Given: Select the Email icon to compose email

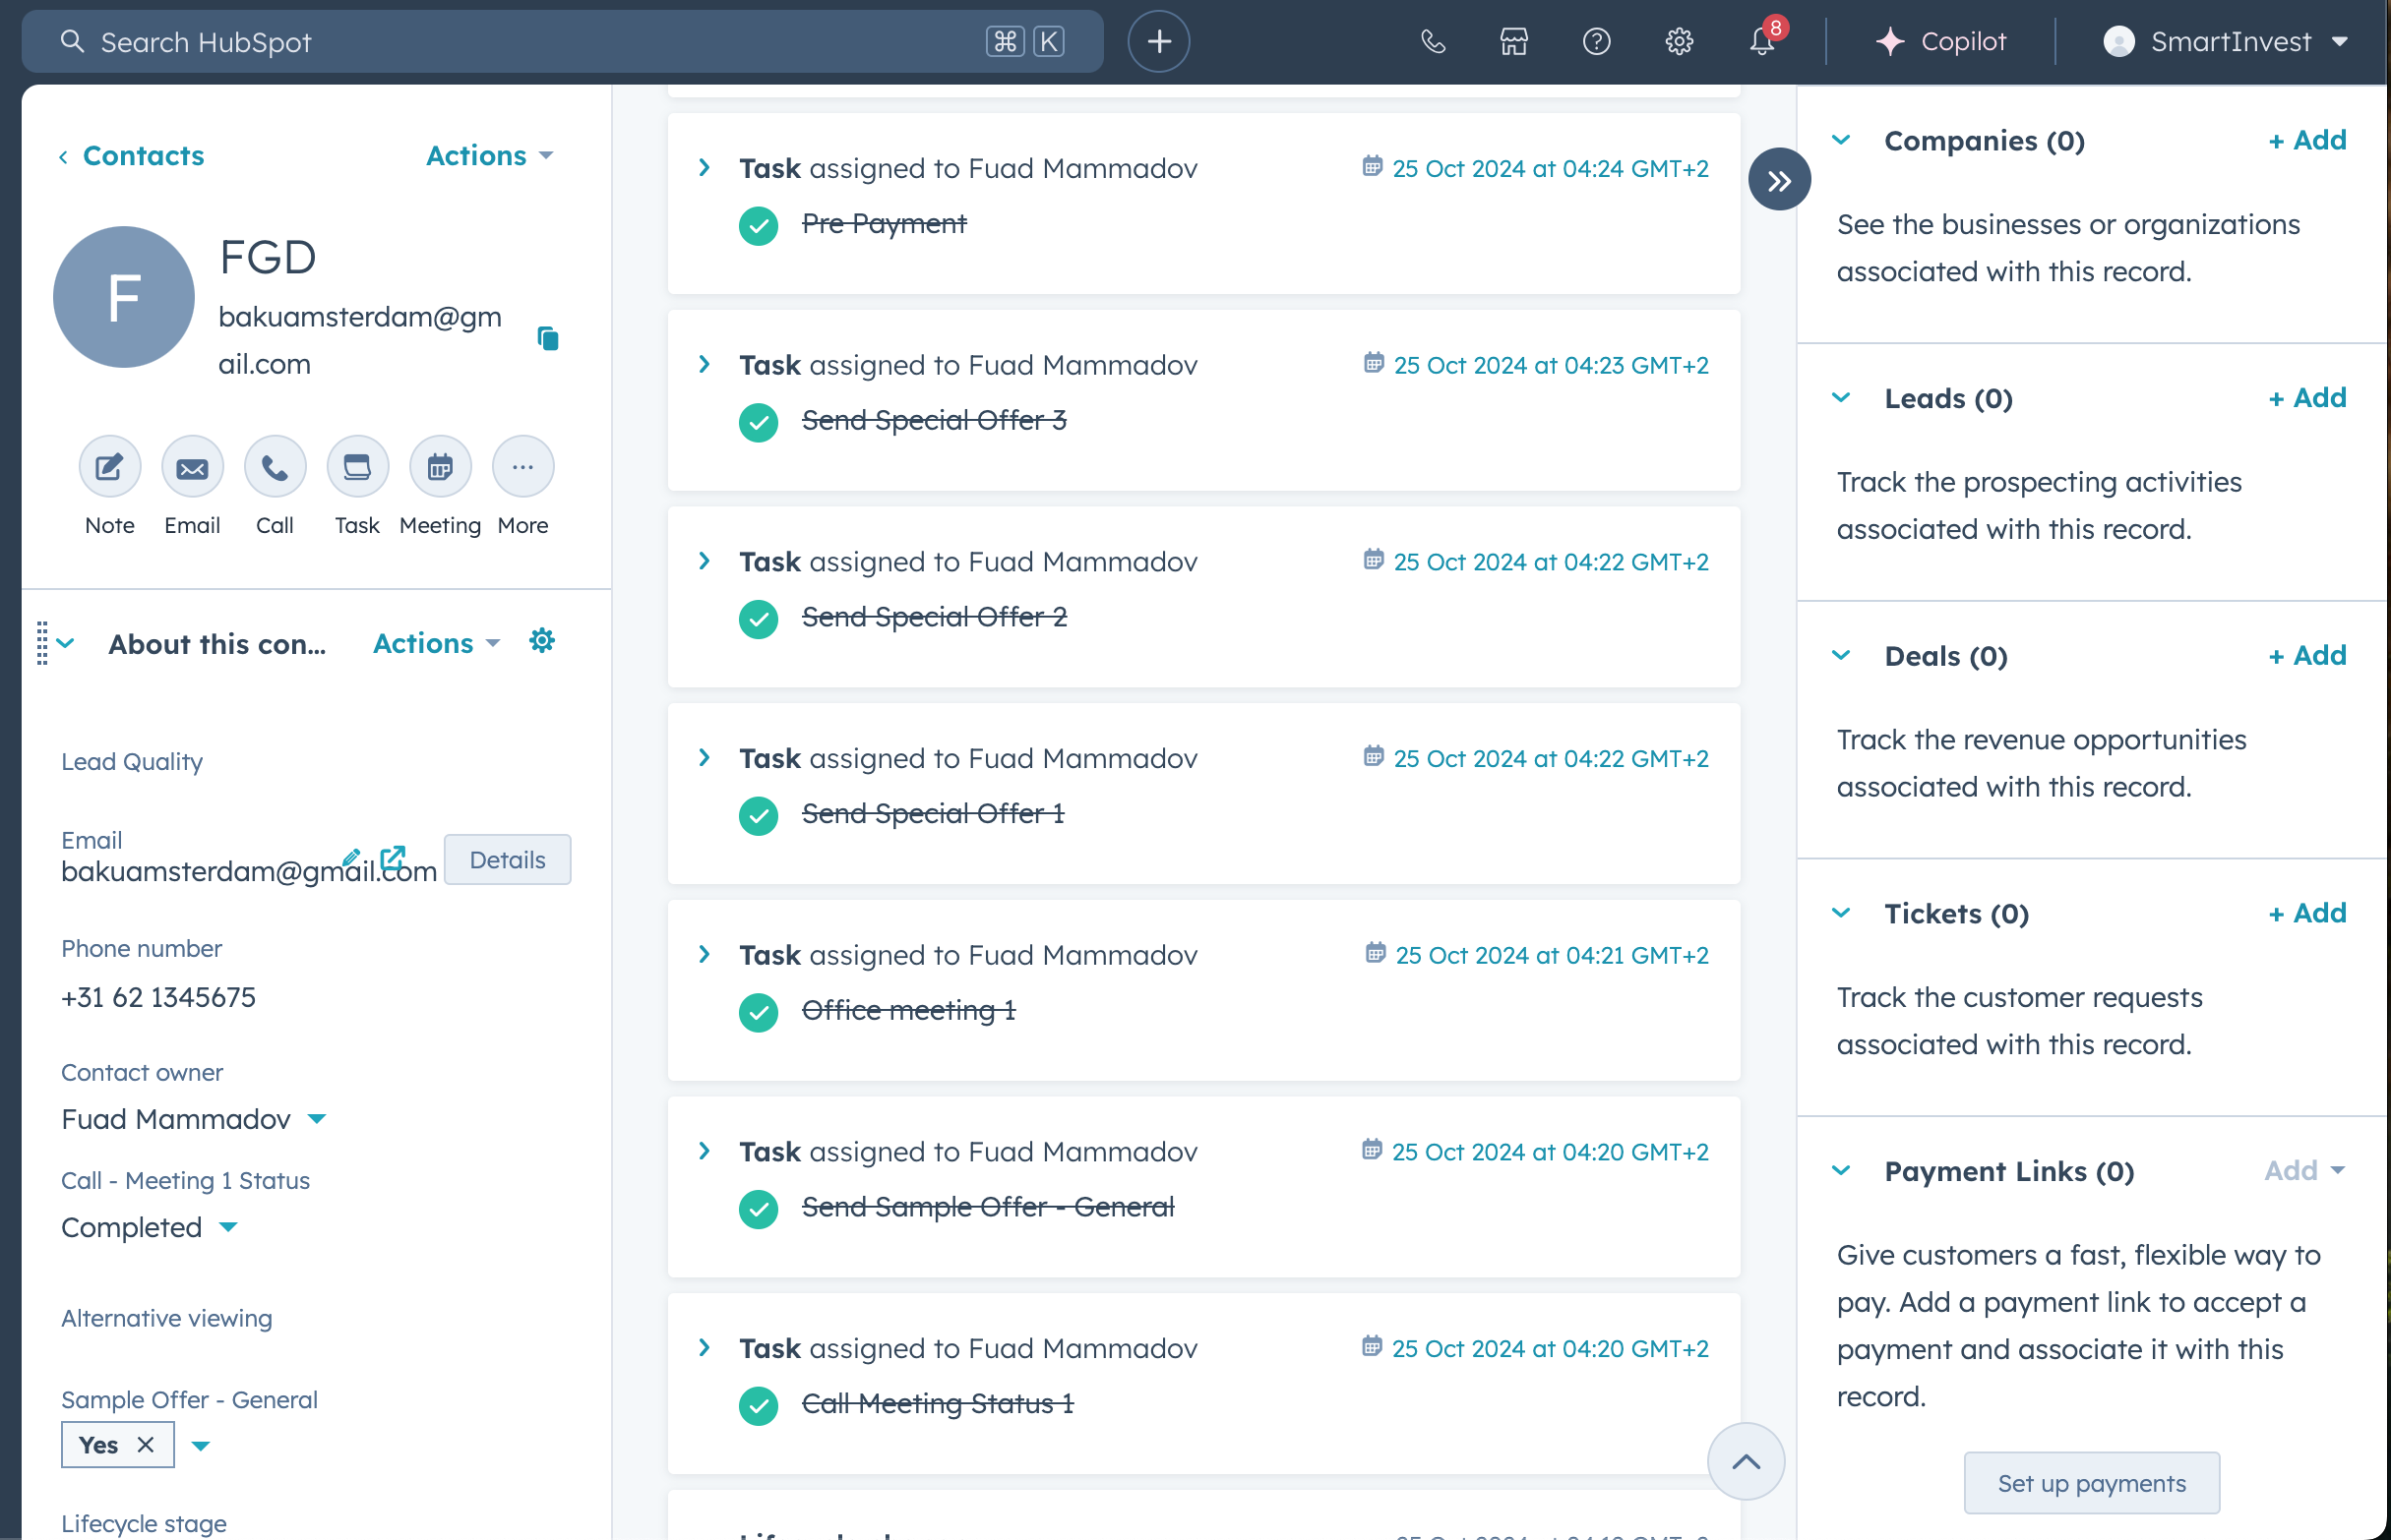Looking at the screenshot, I should (x=191, y=466).
